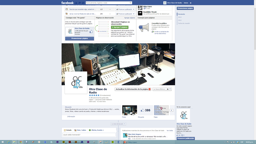Click 'Actualizar la información de la página' button

[133, 89]
